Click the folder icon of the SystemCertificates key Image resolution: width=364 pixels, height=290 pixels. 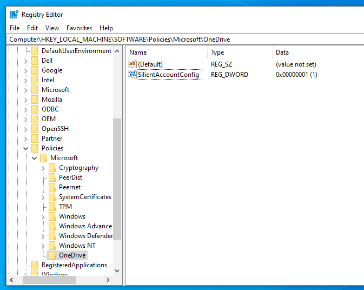(x=52, y=197)
